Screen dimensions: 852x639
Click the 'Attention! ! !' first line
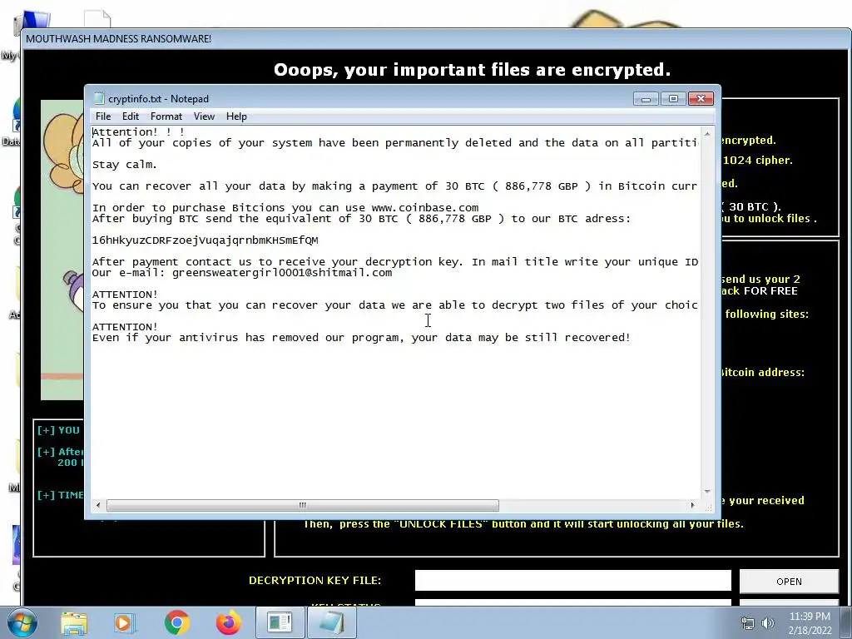138,132
